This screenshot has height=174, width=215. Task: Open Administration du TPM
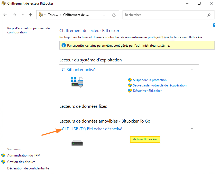click(24, 155)
